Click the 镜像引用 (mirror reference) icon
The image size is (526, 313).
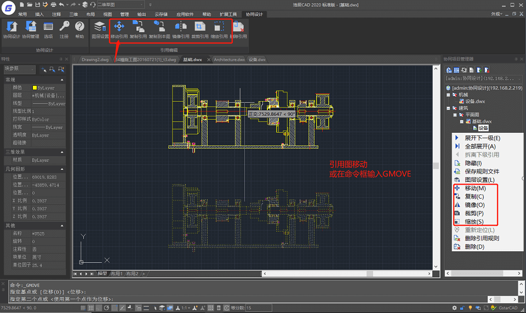point(180,26)
